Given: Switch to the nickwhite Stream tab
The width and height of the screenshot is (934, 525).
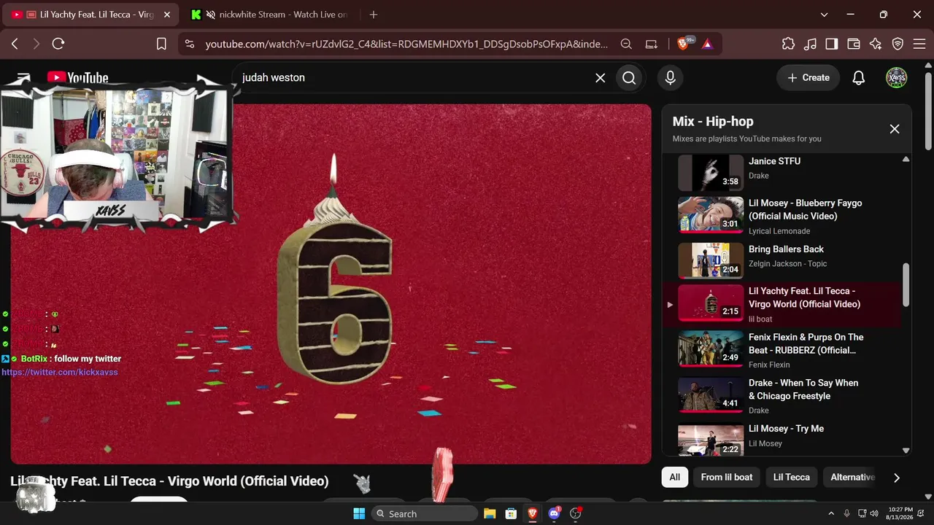Looking at the screenshot, I should (x=270, y=15).
